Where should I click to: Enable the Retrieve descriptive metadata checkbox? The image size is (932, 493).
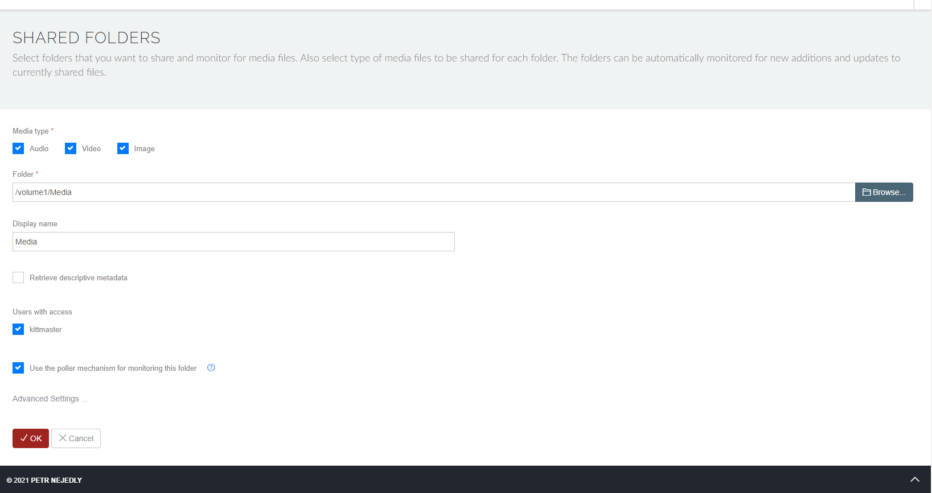(x=18, y=277)
